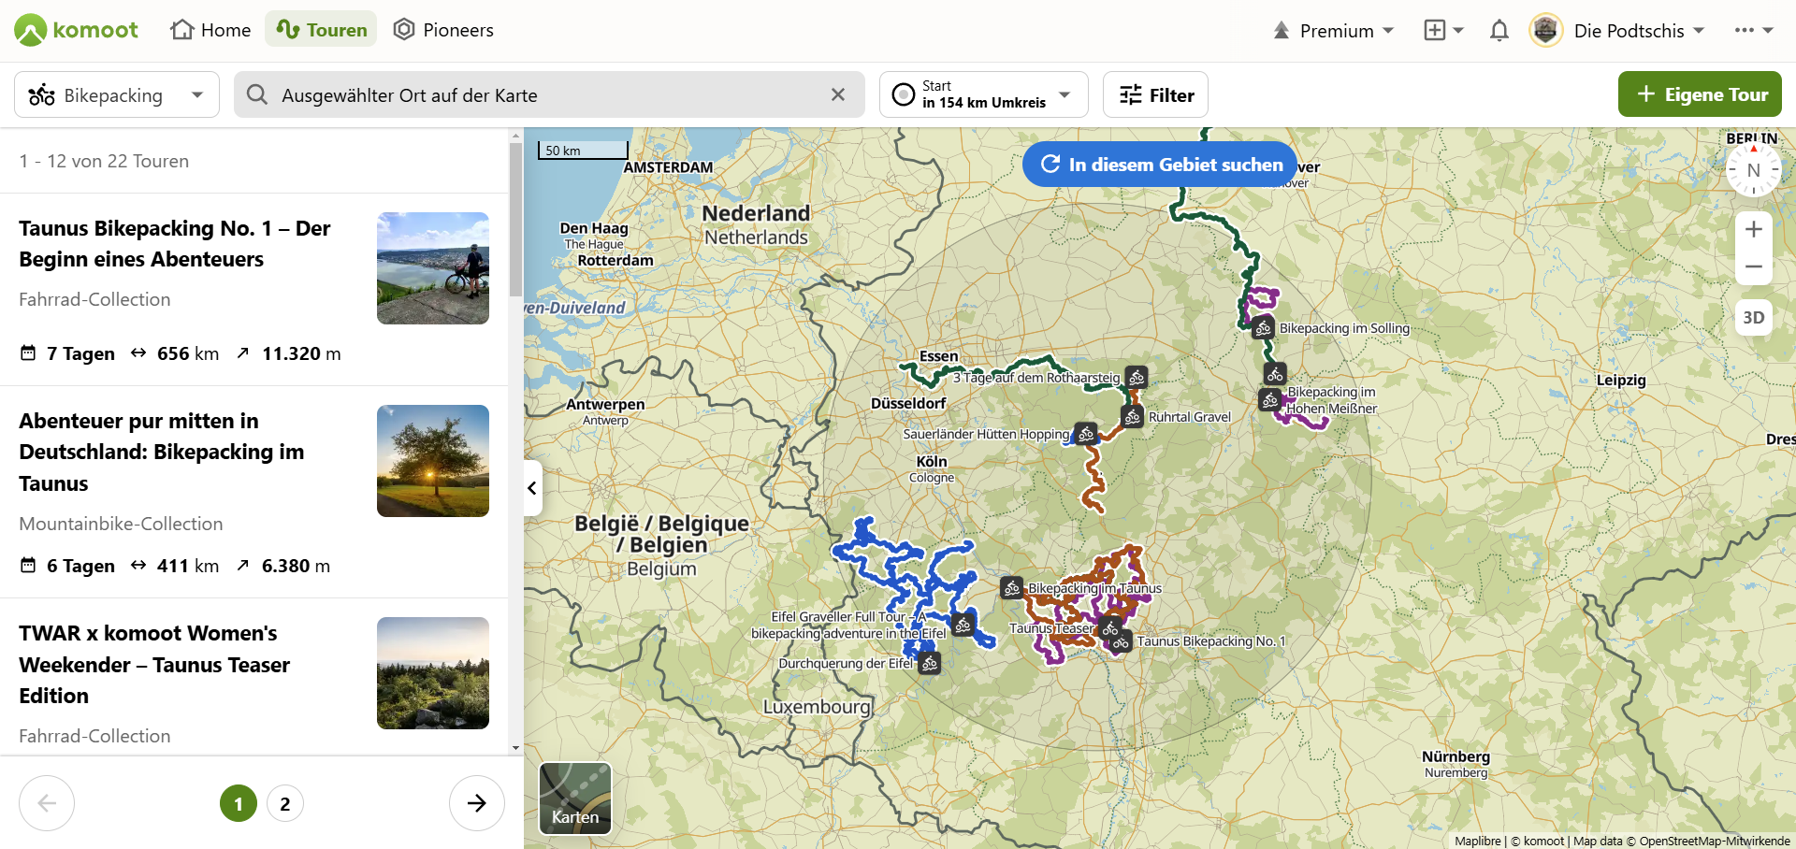Switch map style via Karten thumbnail
1796x849 pixels.
(575, 798)
